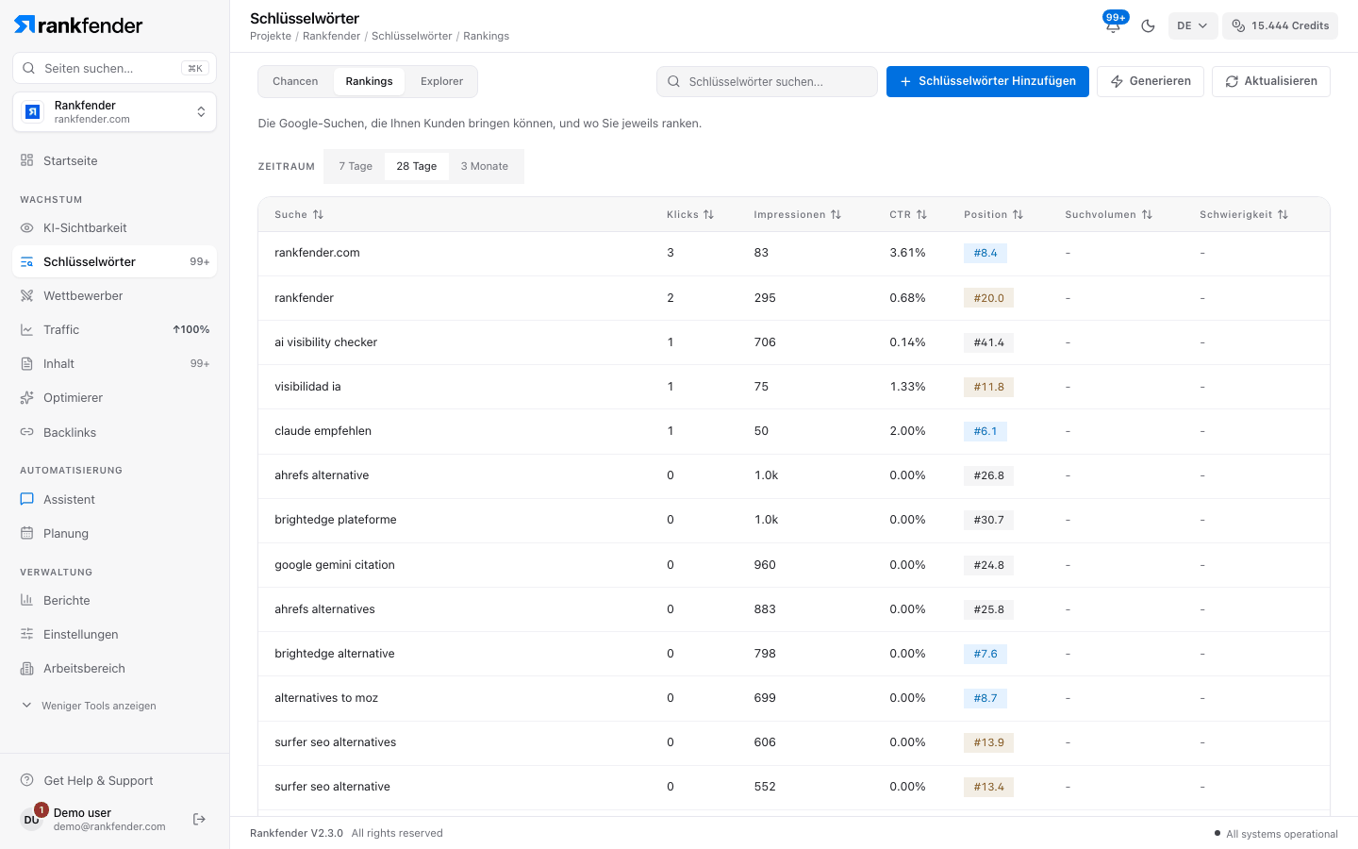Sort the table by Schwierigkeit column
Viewport: 1358px width, 849px height.
coord(1244,214)
